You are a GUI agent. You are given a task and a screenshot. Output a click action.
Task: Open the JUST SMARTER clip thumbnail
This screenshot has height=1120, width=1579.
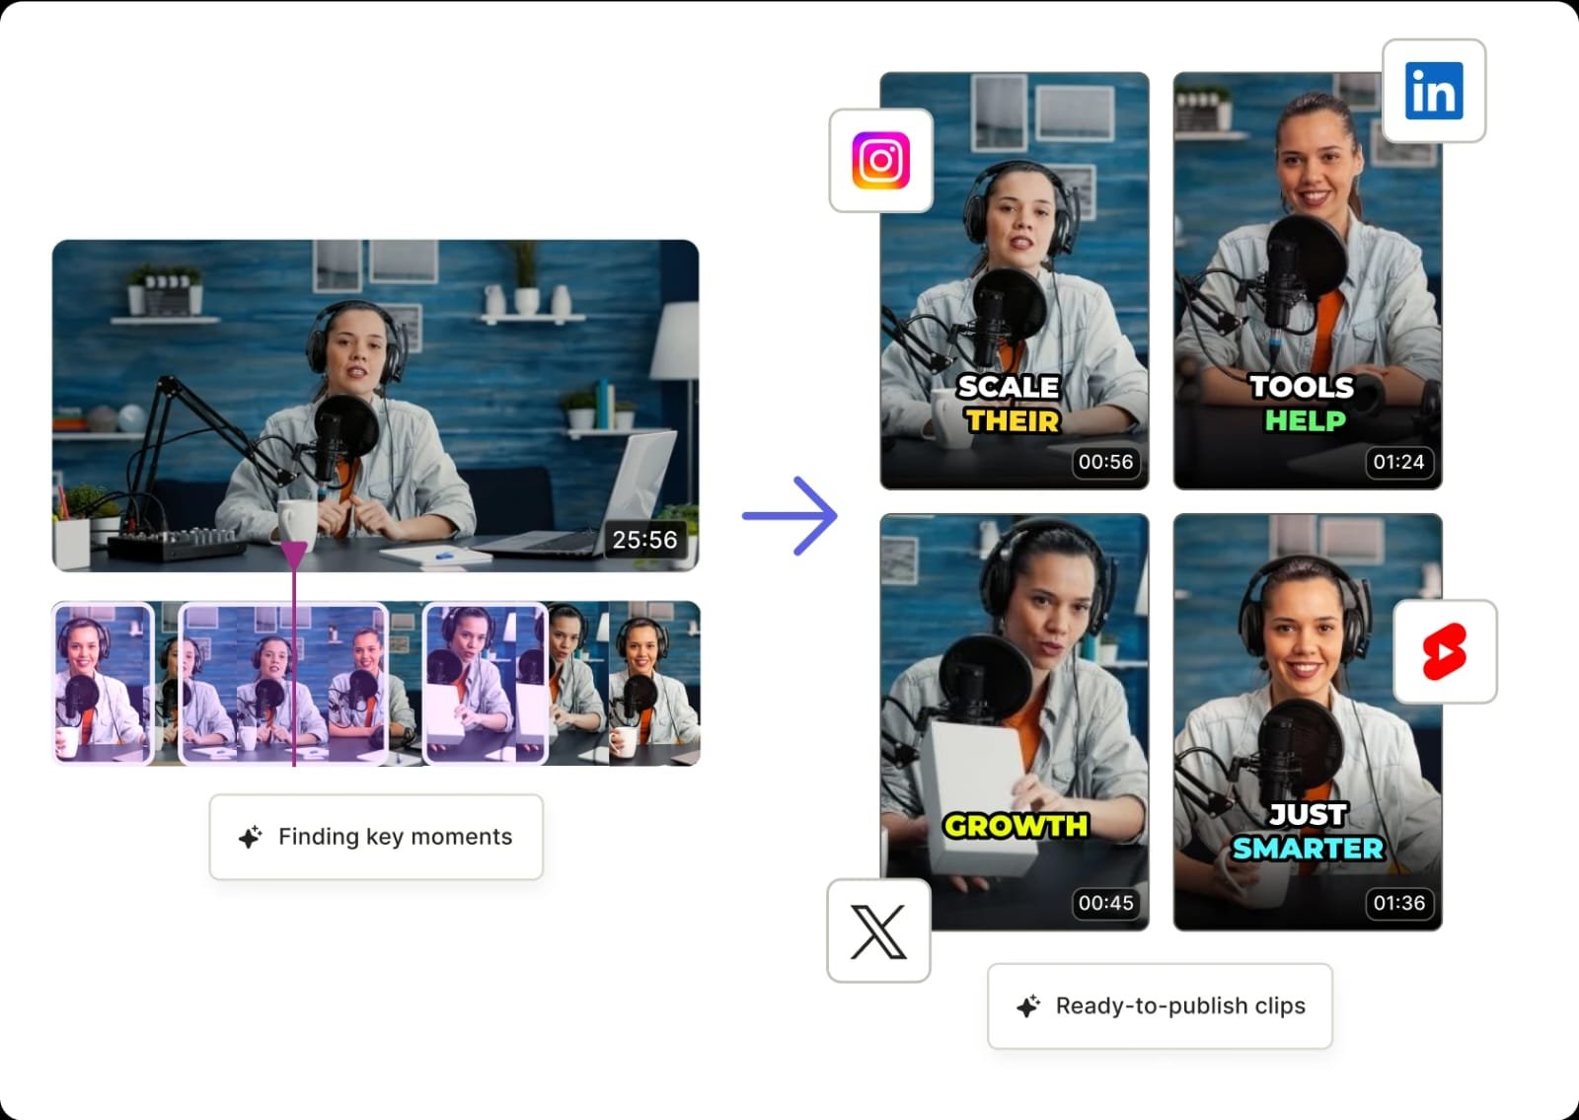click(1308, 721)
